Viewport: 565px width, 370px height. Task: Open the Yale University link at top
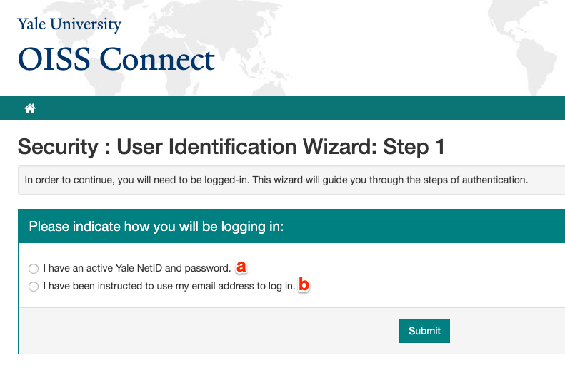(x=69, y=24)
